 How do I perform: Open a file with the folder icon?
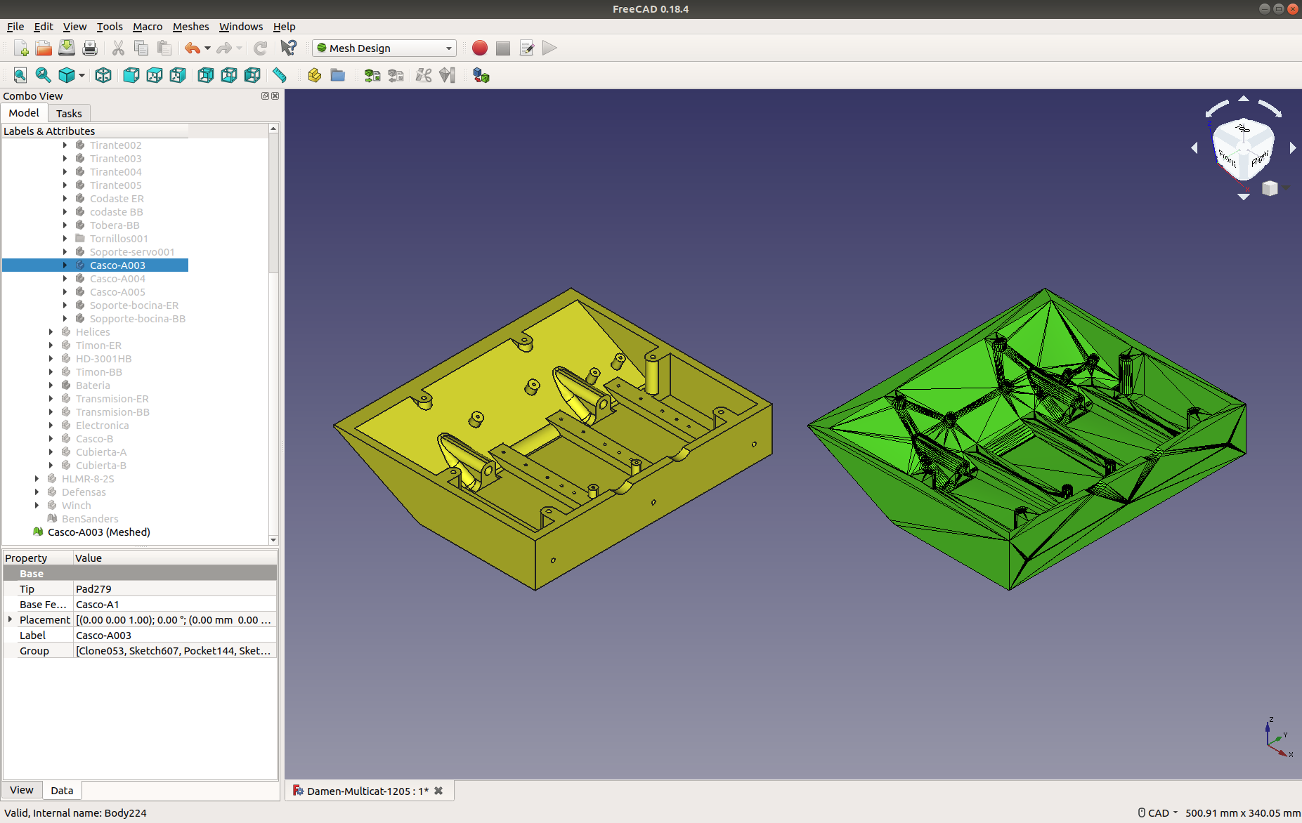(x=44, y=48)
